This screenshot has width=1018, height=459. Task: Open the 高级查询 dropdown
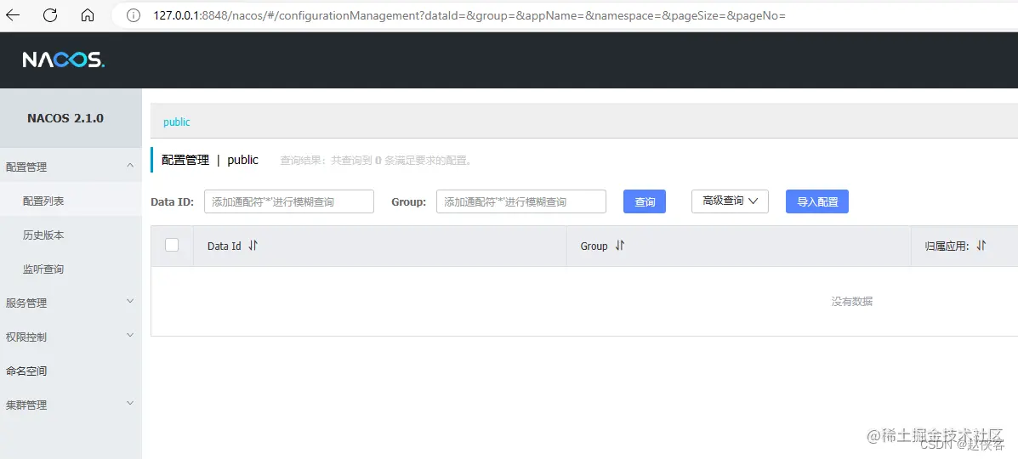point(731,201)
